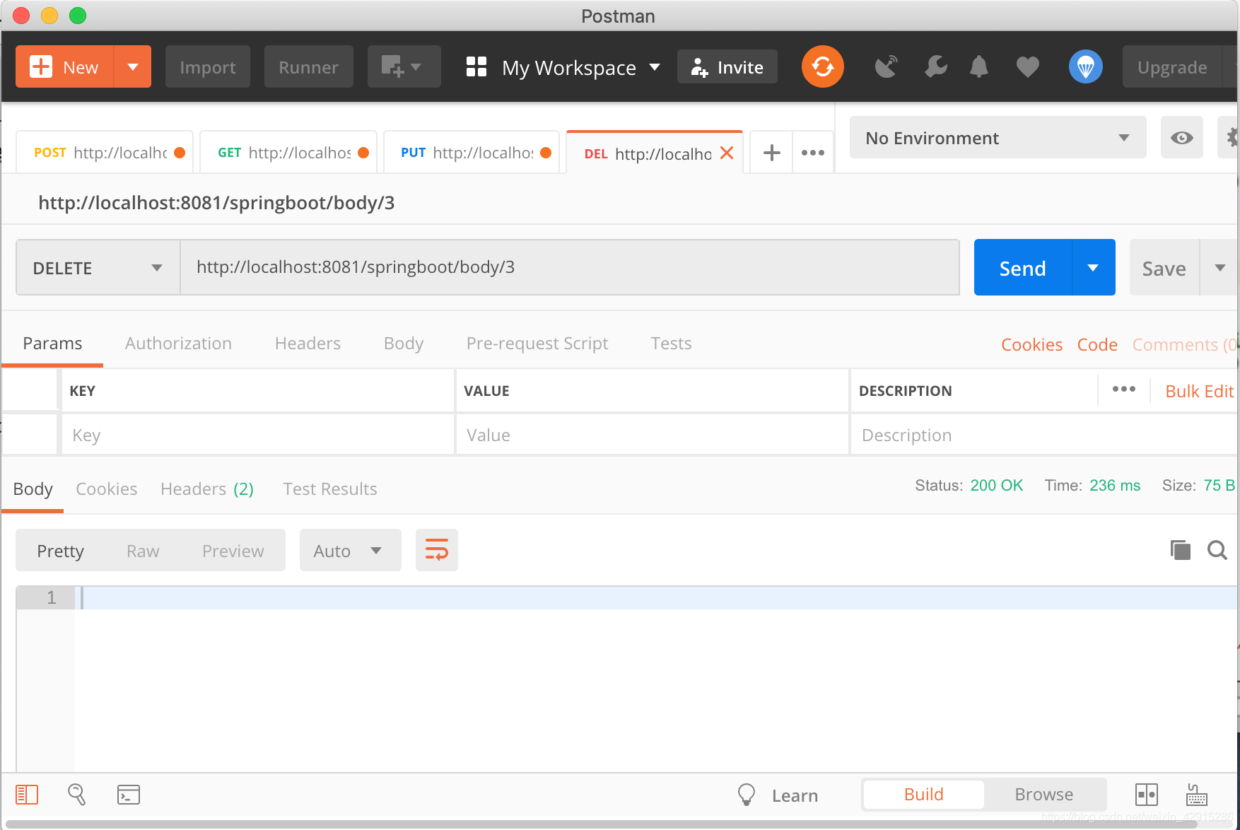Open the DELETE method dropdown
1240x830 pixels.
(98, 268)
